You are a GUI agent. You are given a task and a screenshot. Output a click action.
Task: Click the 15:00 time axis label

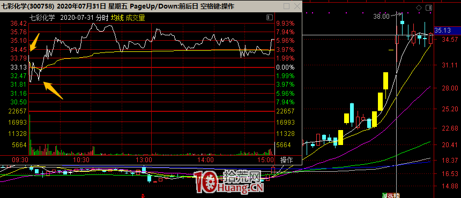pos(265,160)
